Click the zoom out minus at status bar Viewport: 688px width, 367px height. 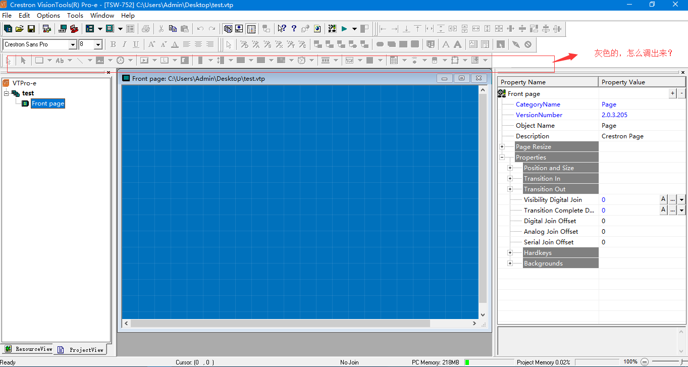pyautogui.click(x=645, y=362)
